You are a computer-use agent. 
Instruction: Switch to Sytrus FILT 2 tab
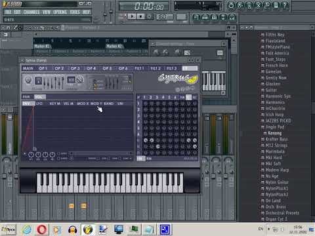point(156,68)
